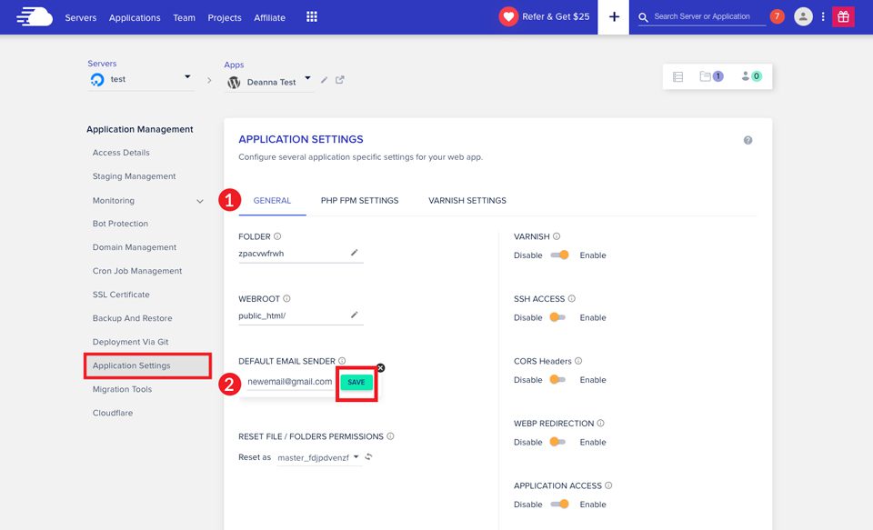Click the help question mark icon
Screen dimensions: 873x530
(748, 140)
